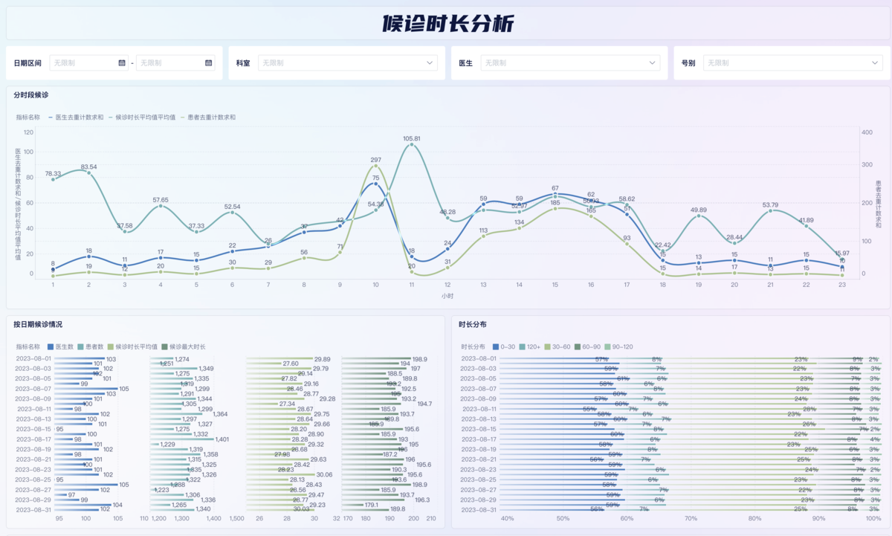Click the 1,223 patient count bar label
This screenshot has width=892, height=536.
pyautogui.click(x=161, y=490)
